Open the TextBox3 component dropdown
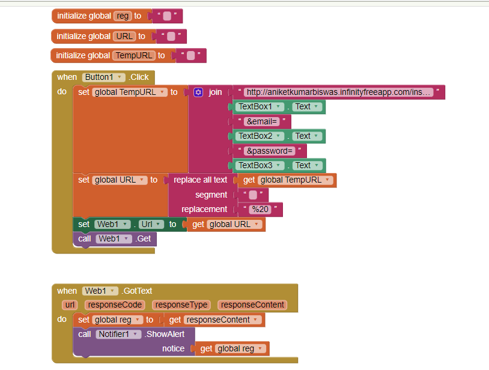The width and height of the screenshot is (489, 370). pos(279,166)
